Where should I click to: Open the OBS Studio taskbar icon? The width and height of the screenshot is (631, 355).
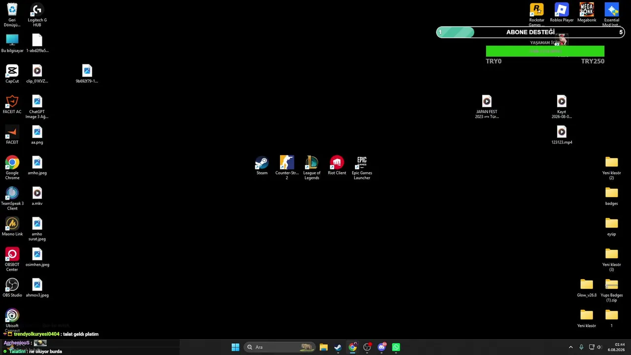tap(367, 347)
